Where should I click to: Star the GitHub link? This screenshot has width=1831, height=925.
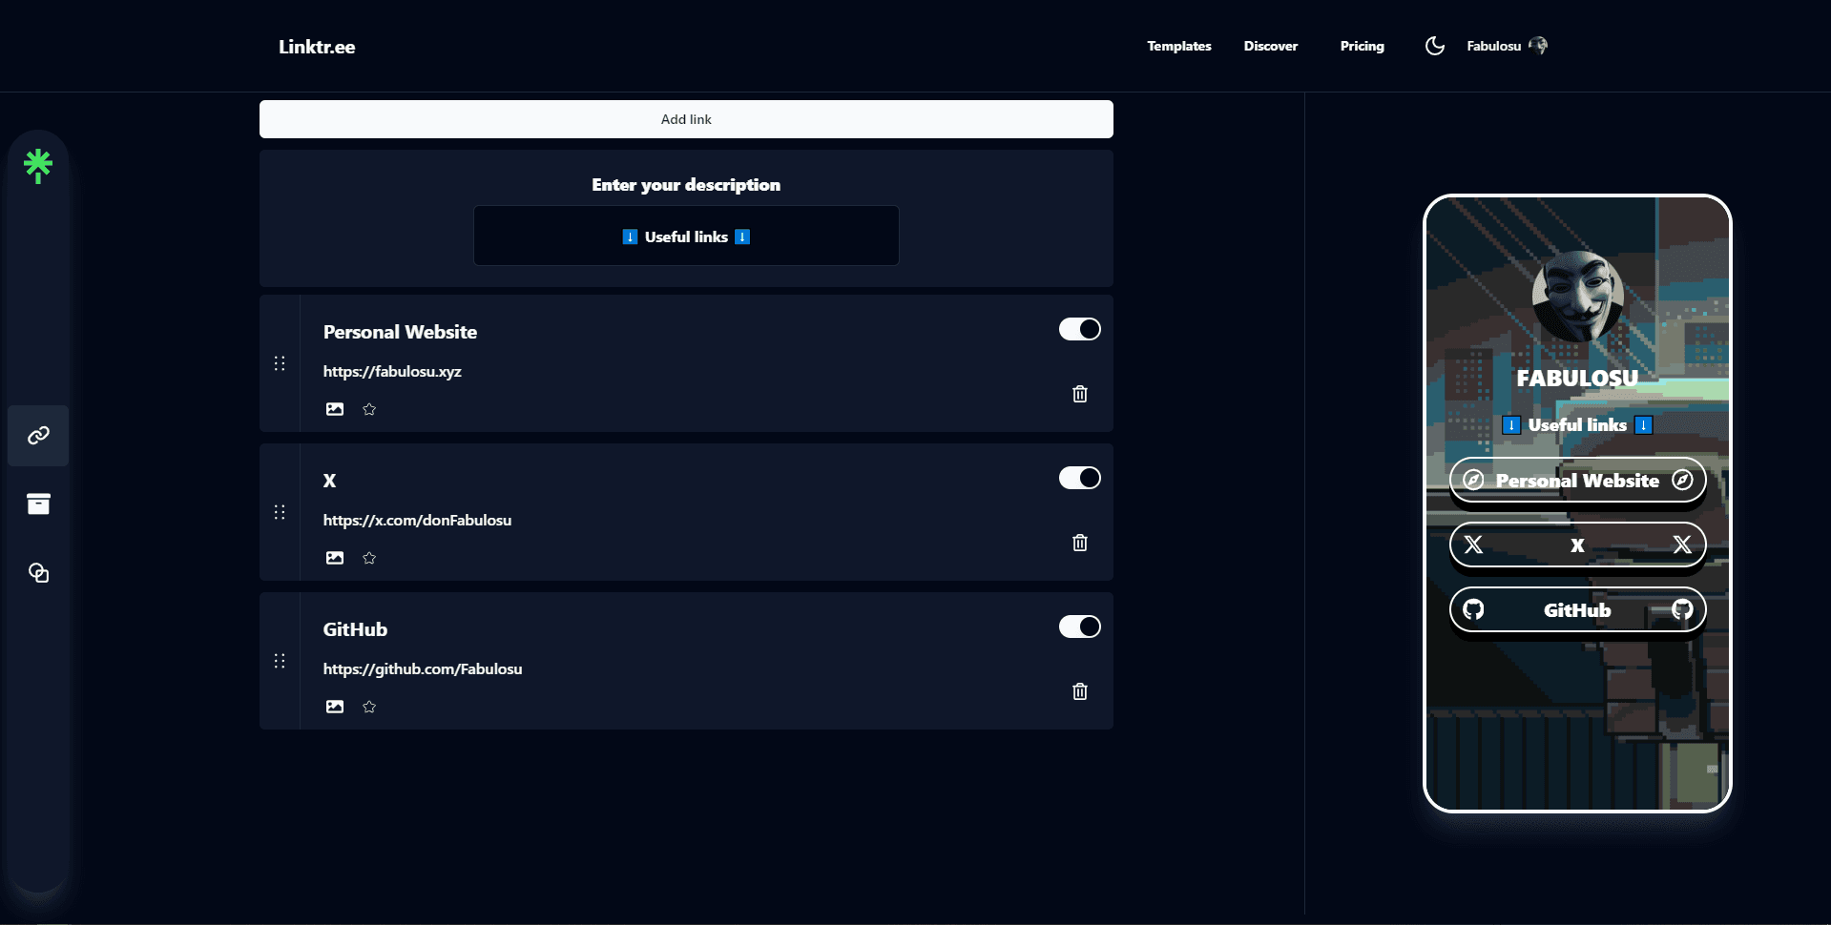point(369,707)
